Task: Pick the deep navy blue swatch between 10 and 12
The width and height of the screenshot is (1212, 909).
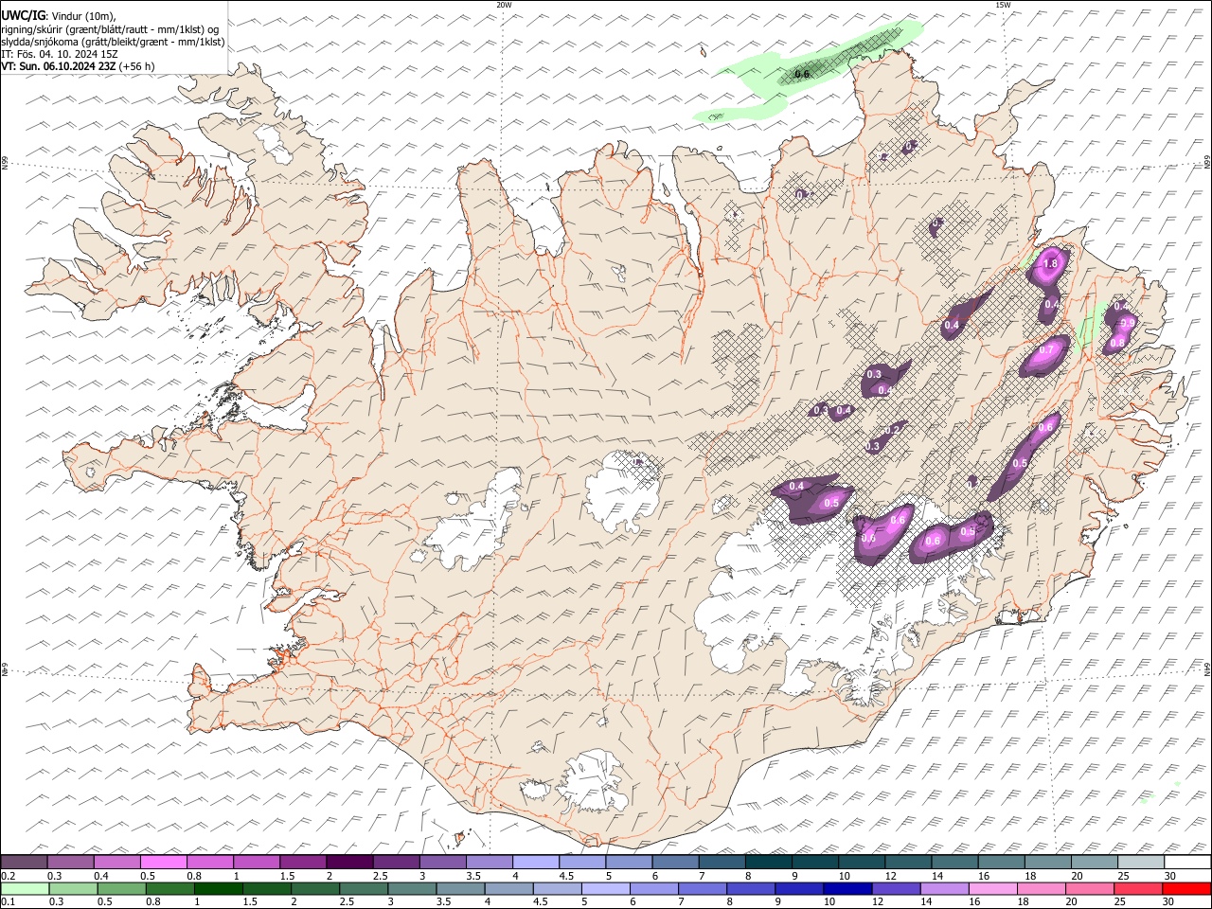Action: tap(847, 888)
